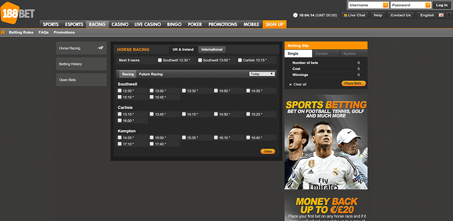
Task: Switch to the UK & Ireland tab
Action: click(183, 49)
